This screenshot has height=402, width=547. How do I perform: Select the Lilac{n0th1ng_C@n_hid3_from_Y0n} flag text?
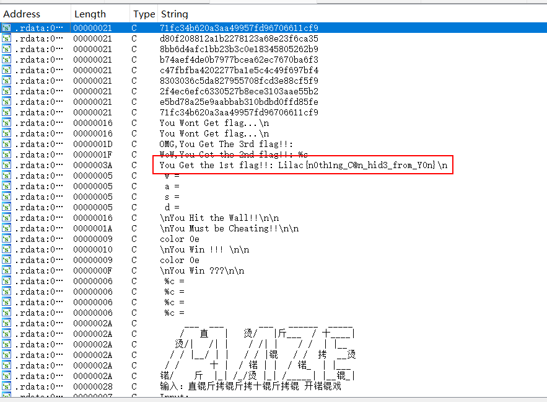coord(362,165)
